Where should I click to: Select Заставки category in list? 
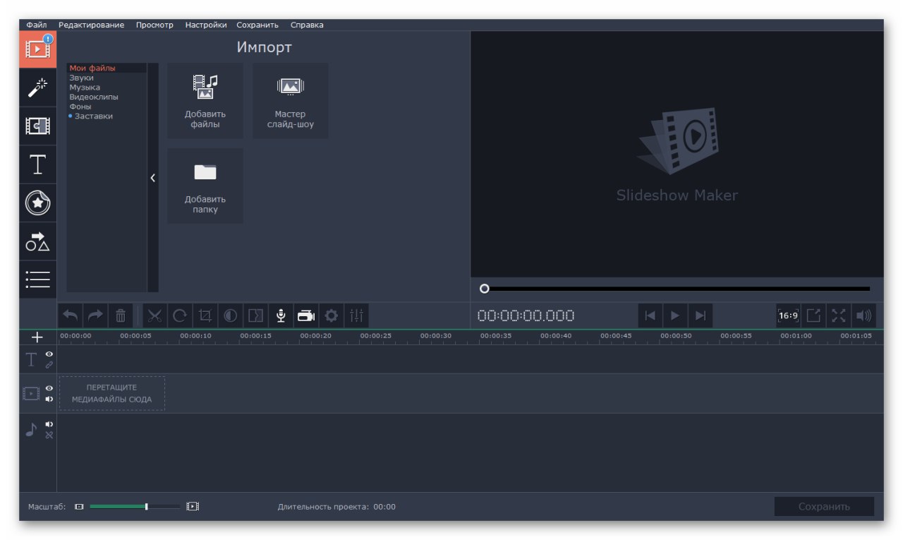[x=93, y=116]
